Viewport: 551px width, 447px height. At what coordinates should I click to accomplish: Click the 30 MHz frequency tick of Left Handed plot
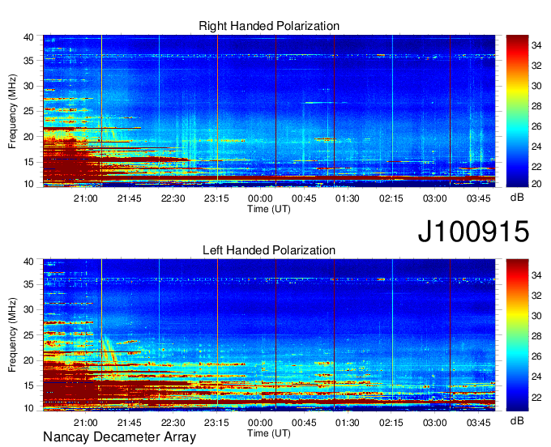(29, 309)
